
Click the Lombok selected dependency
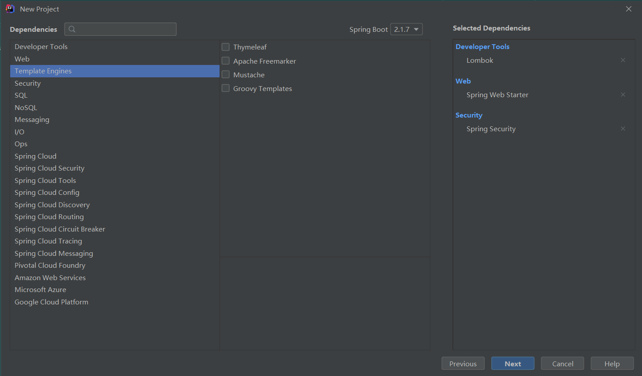tap(480, 60)
